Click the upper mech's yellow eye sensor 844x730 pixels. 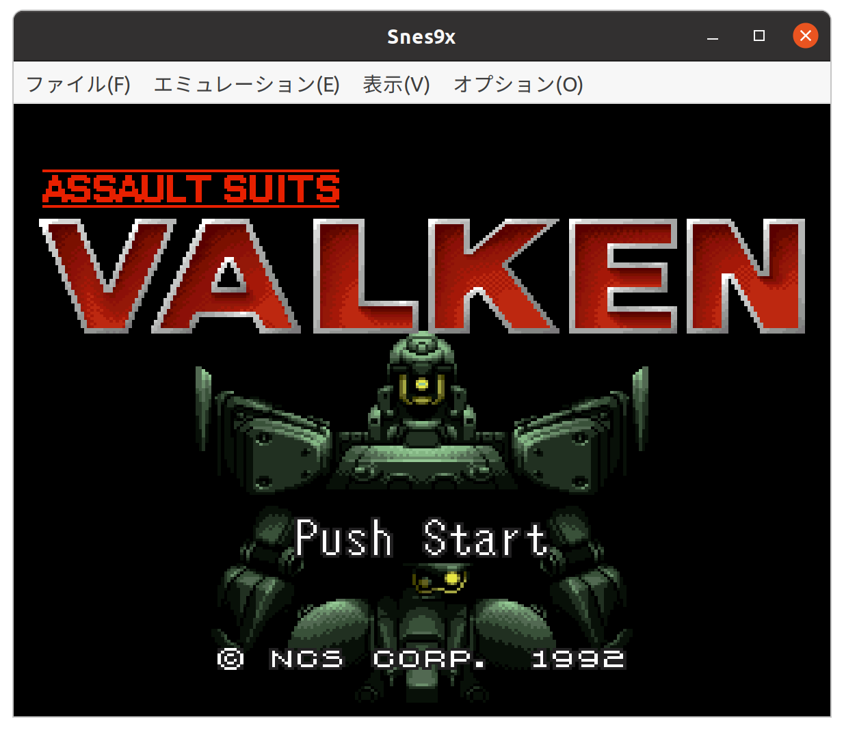[422, 384]
